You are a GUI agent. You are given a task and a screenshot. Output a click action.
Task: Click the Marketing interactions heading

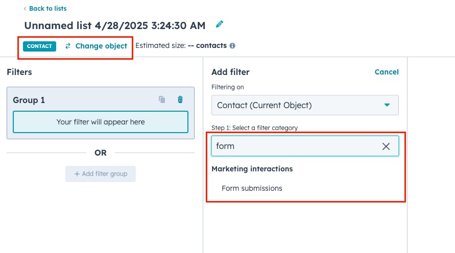[252, 169]
